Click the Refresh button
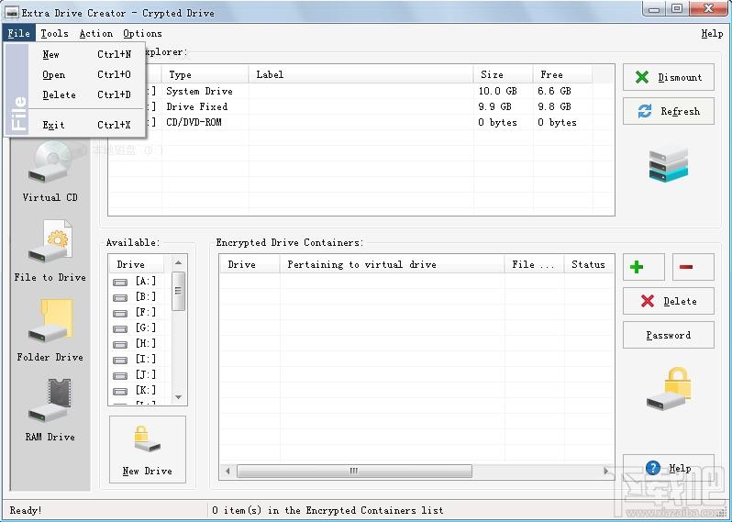The image size is (732, 522). (669, 111)
